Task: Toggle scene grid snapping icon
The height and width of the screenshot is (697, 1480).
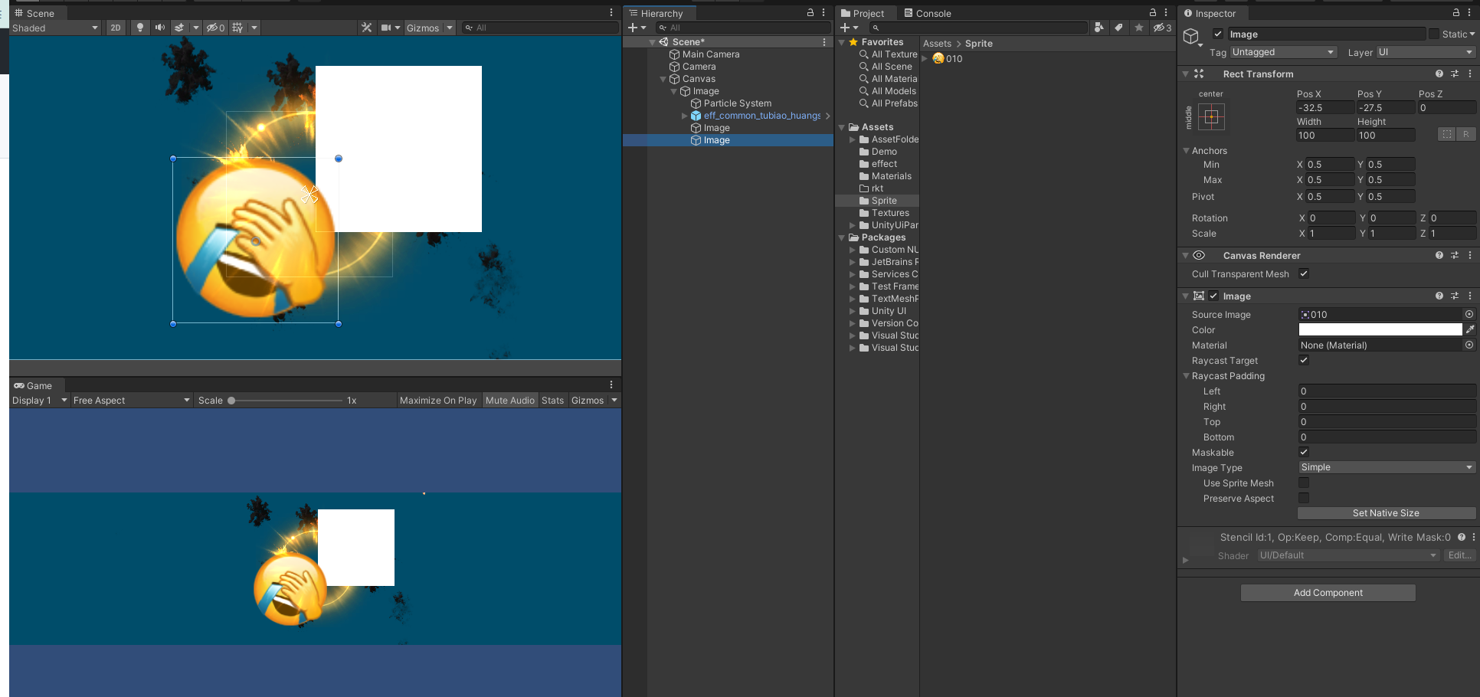Action: pyautogui.click(x=238, y=28)
